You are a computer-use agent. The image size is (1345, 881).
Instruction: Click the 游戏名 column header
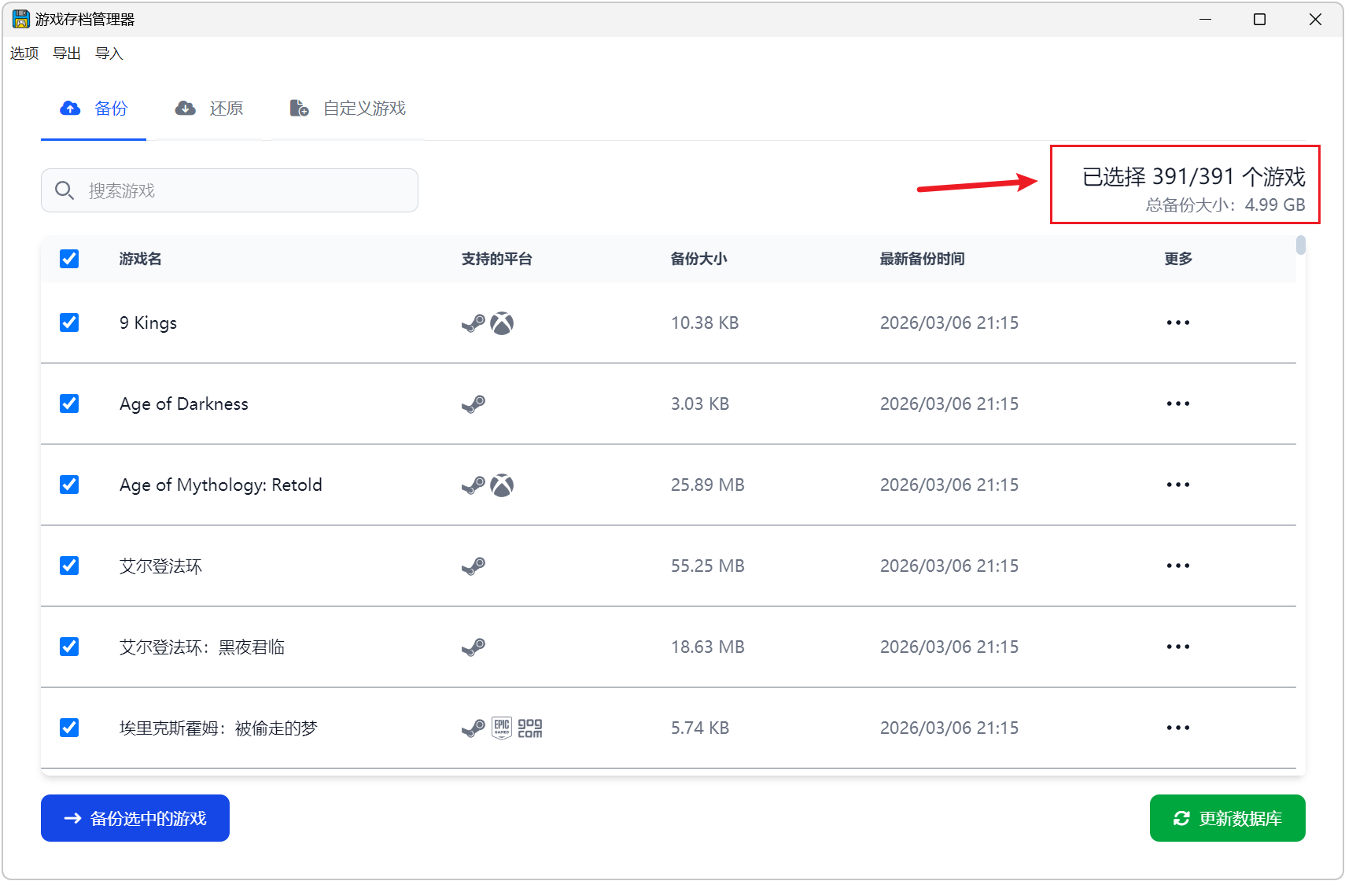coord(141,259)
